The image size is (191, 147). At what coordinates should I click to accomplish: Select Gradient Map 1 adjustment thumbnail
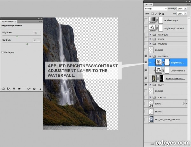coord(152,20)
